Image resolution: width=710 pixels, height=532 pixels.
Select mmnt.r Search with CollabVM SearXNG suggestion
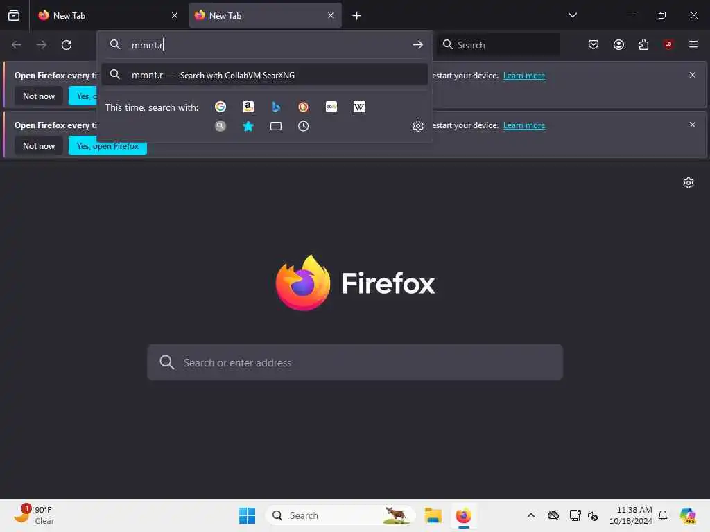(264, 75)
